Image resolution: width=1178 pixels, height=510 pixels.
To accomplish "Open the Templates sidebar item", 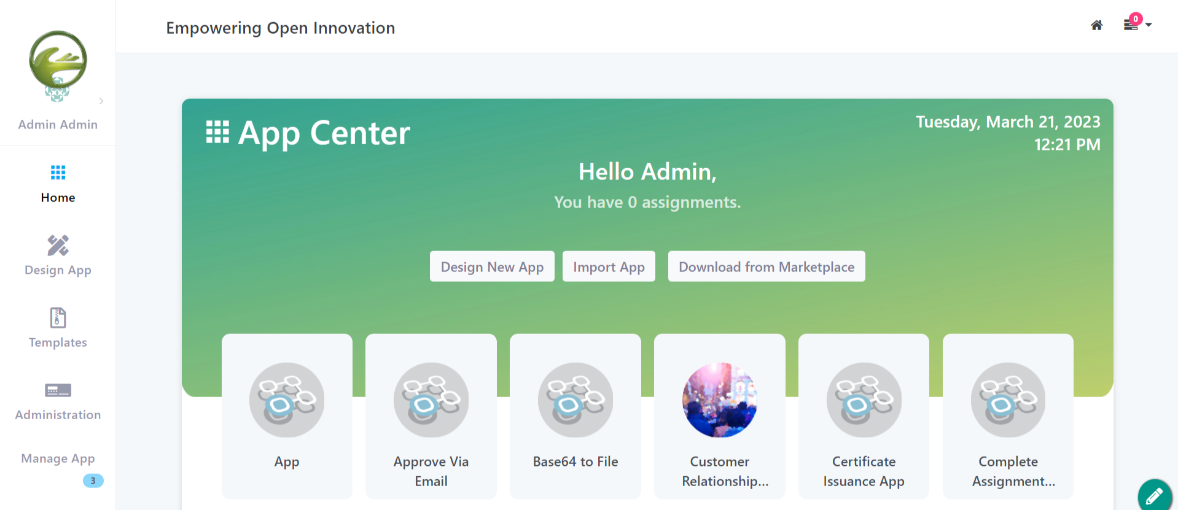I will tap(58, 328).
